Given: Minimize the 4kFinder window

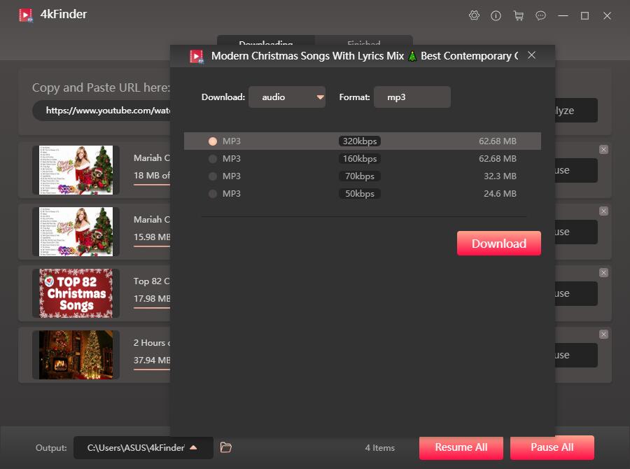Looking at the screenshot, I should pos(563,15).
